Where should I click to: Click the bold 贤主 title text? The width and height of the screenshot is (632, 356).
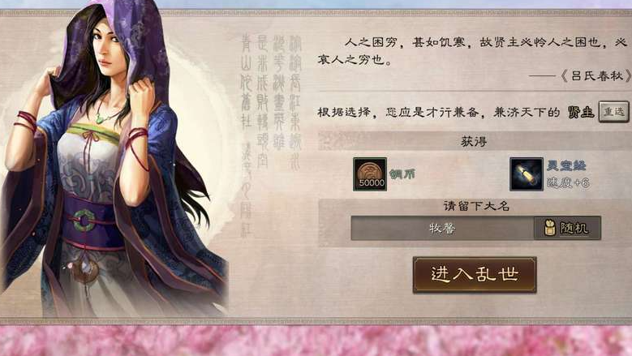pos(581,112)
